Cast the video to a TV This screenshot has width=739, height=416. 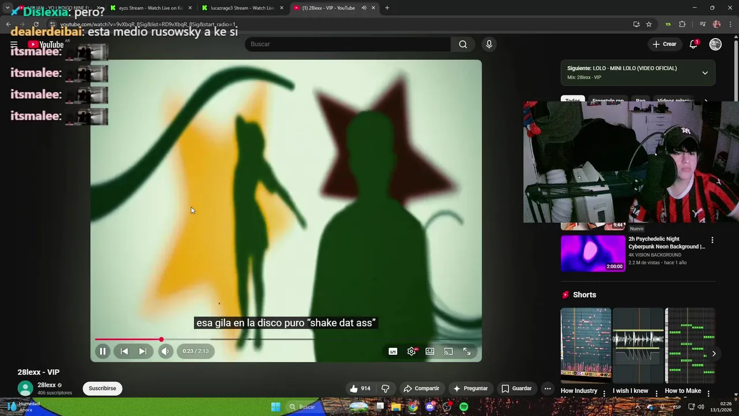pos(448,351)
